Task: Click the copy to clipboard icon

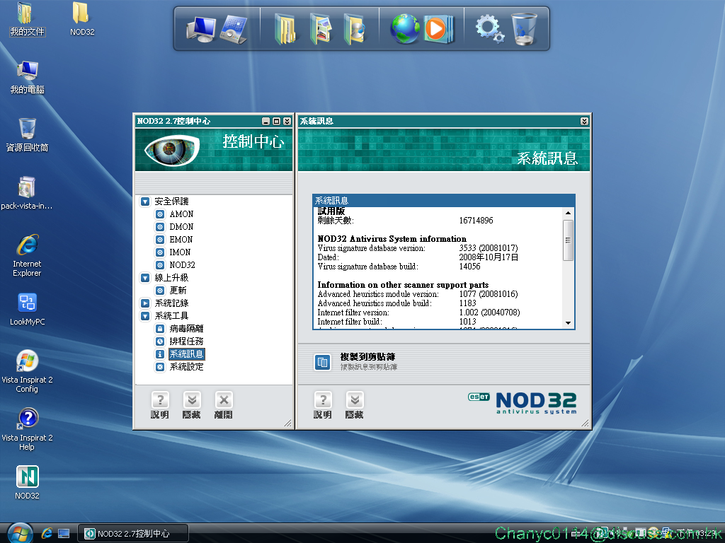Action: click(x=322, y=363)
